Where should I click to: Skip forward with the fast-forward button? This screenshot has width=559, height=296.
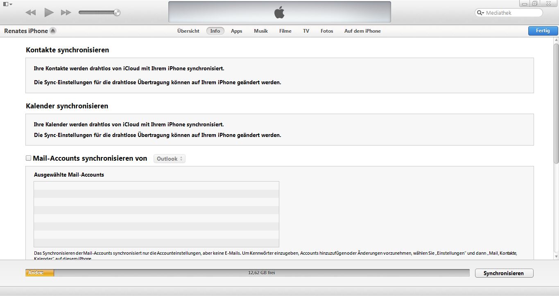point(66,13)
